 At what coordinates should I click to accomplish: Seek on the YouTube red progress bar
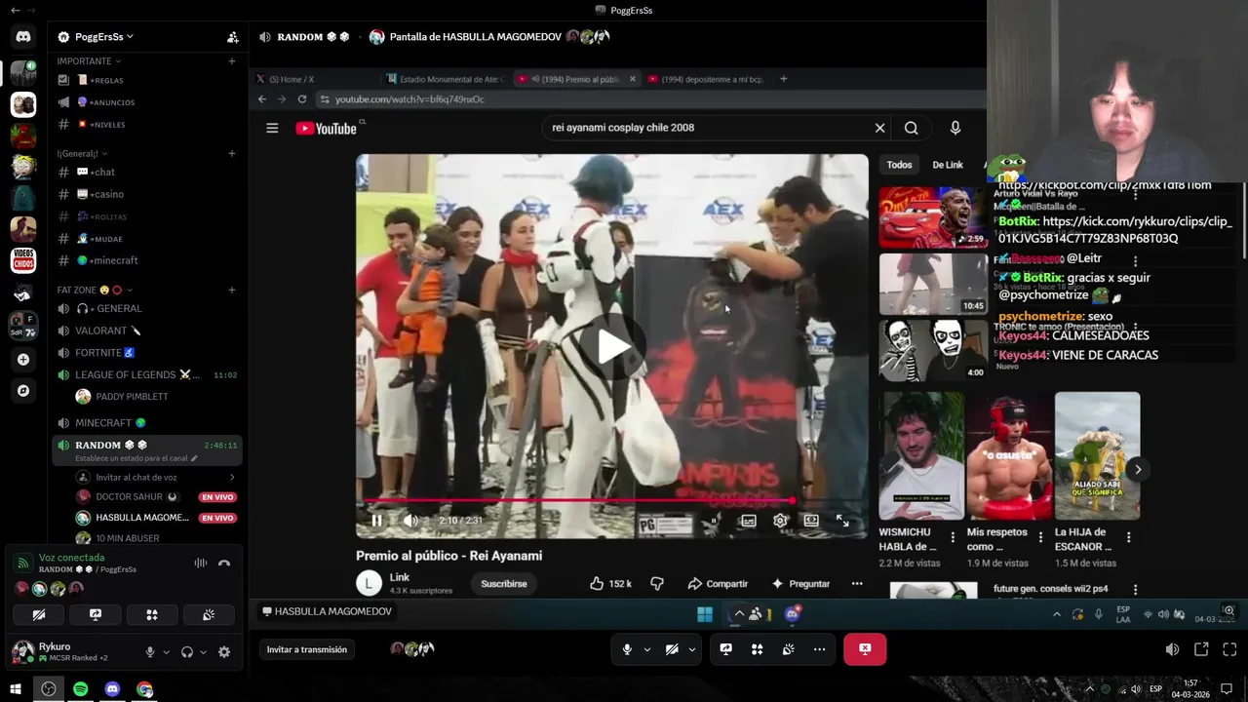611,500
